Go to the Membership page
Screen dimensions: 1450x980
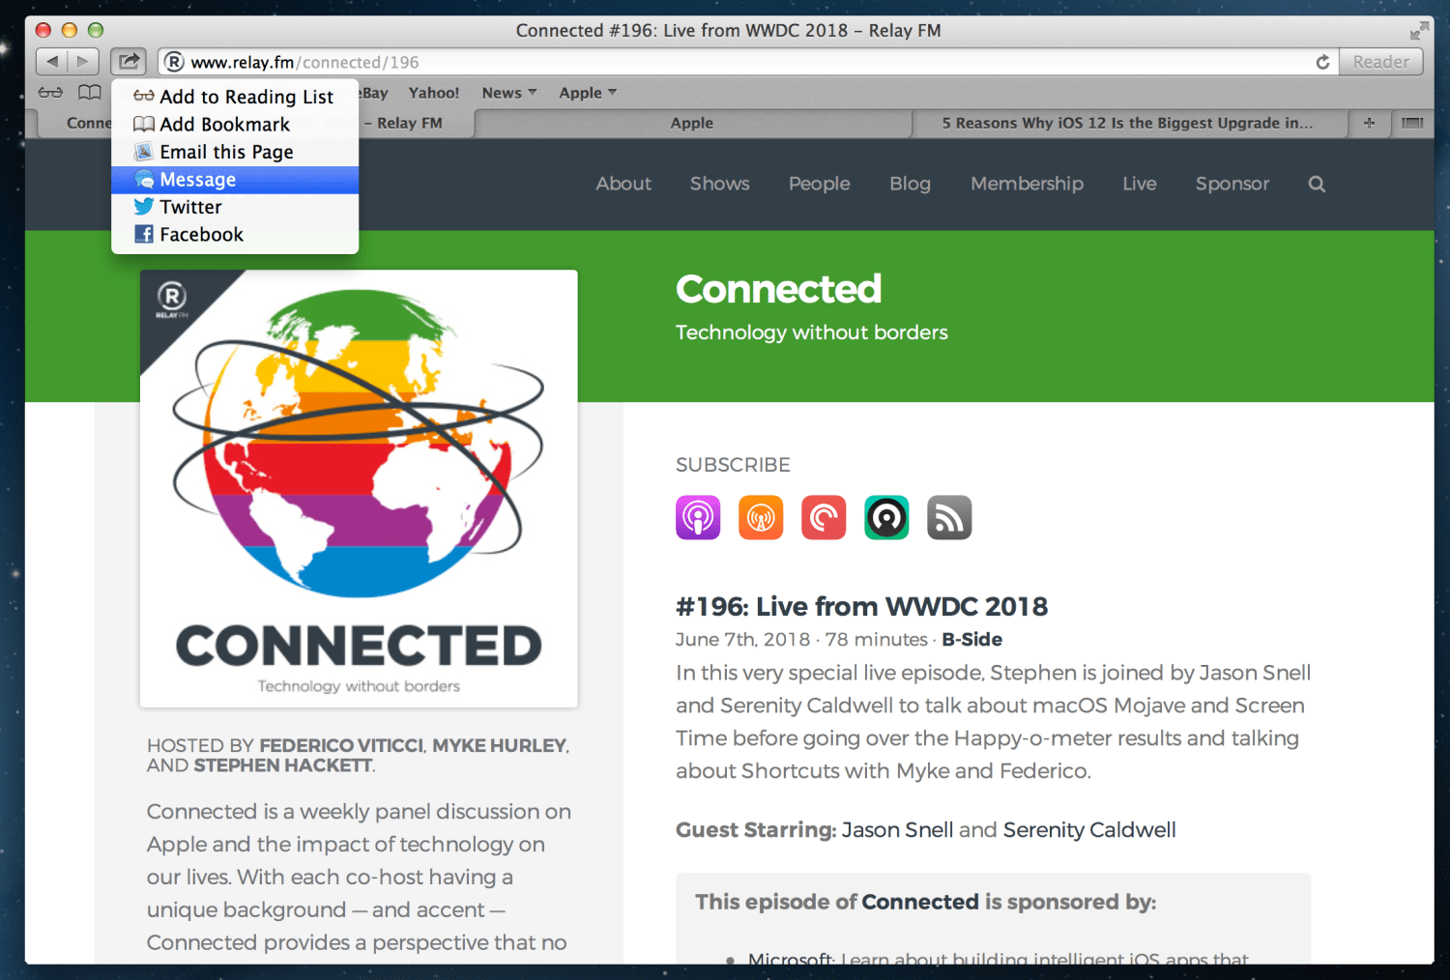(x=1027, y=184)
